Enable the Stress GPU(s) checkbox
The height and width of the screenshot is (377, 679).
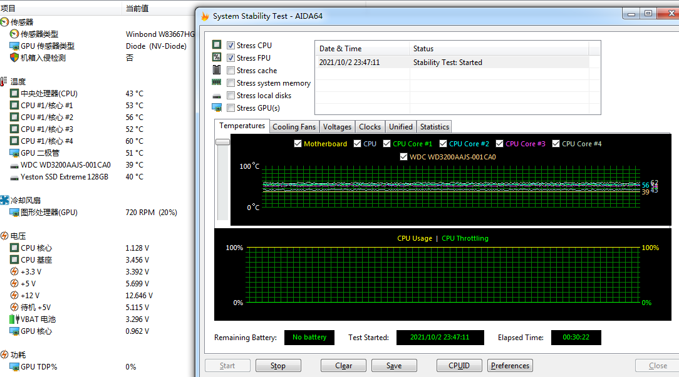[x=231, y=108]
